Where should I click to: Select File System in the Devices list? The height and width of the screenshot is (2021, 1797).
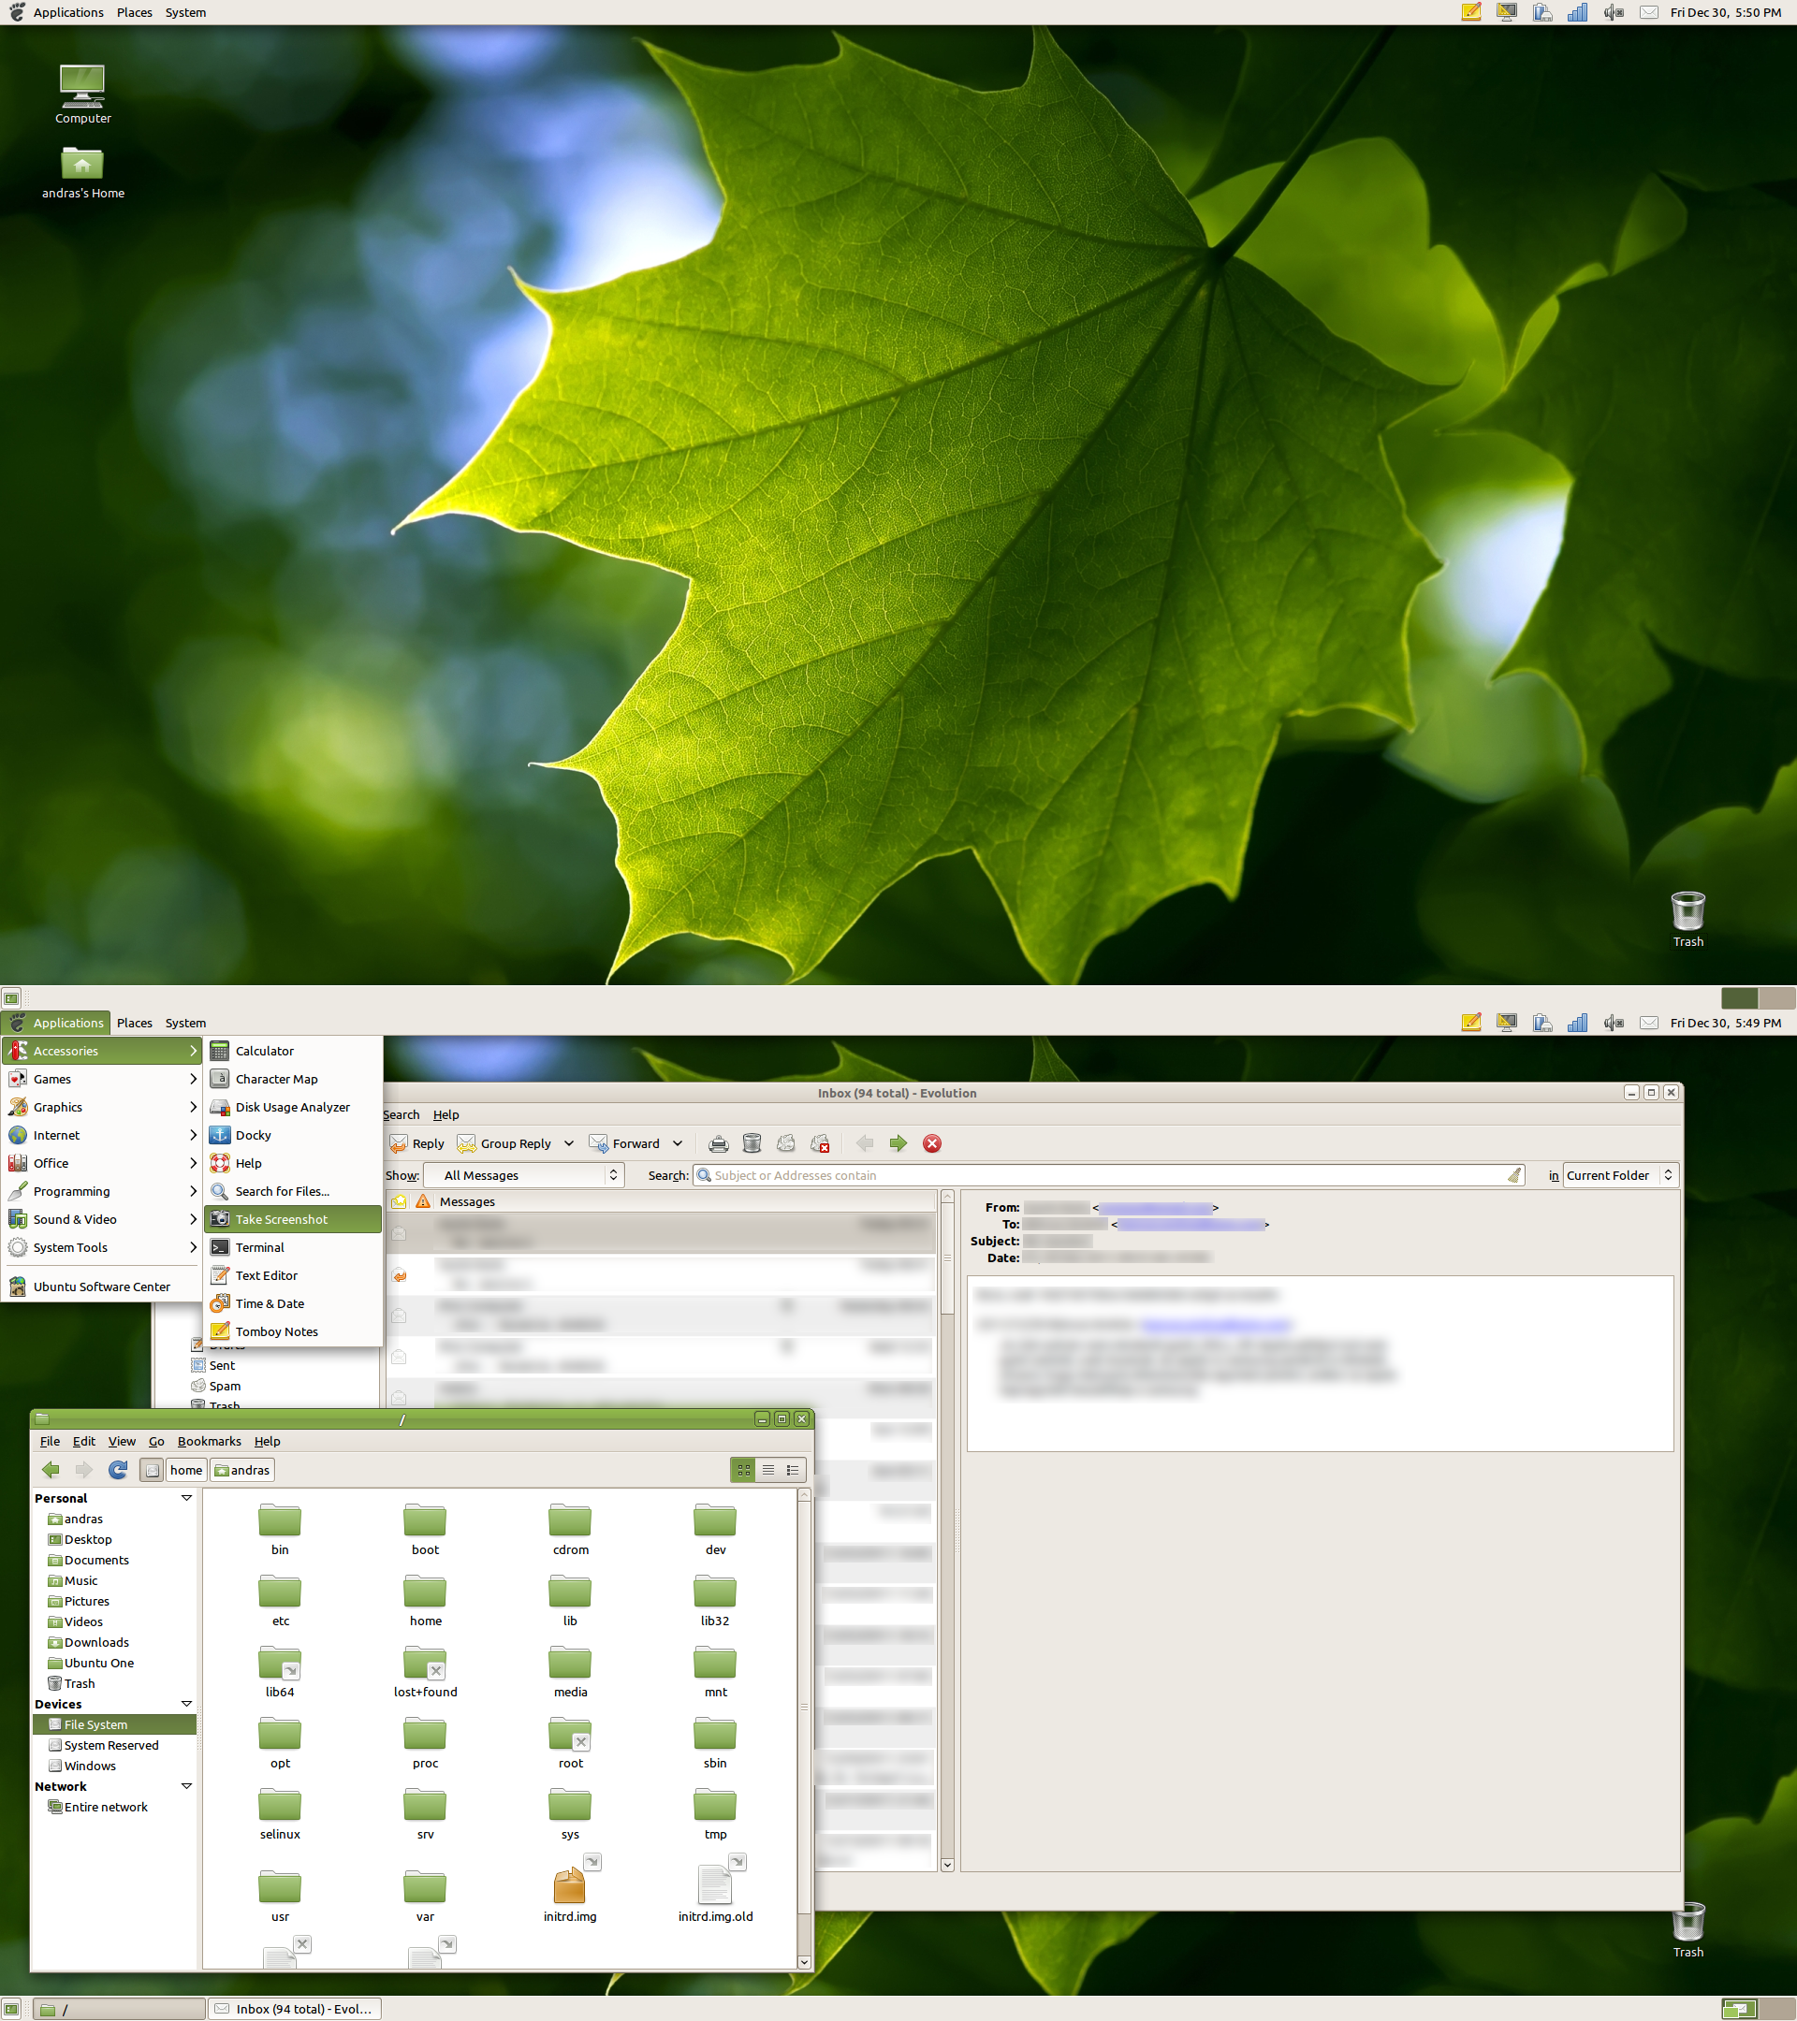click(115, 1724)
